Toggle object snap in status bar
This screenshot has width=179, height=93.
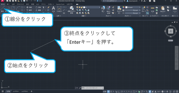(134, 91)
